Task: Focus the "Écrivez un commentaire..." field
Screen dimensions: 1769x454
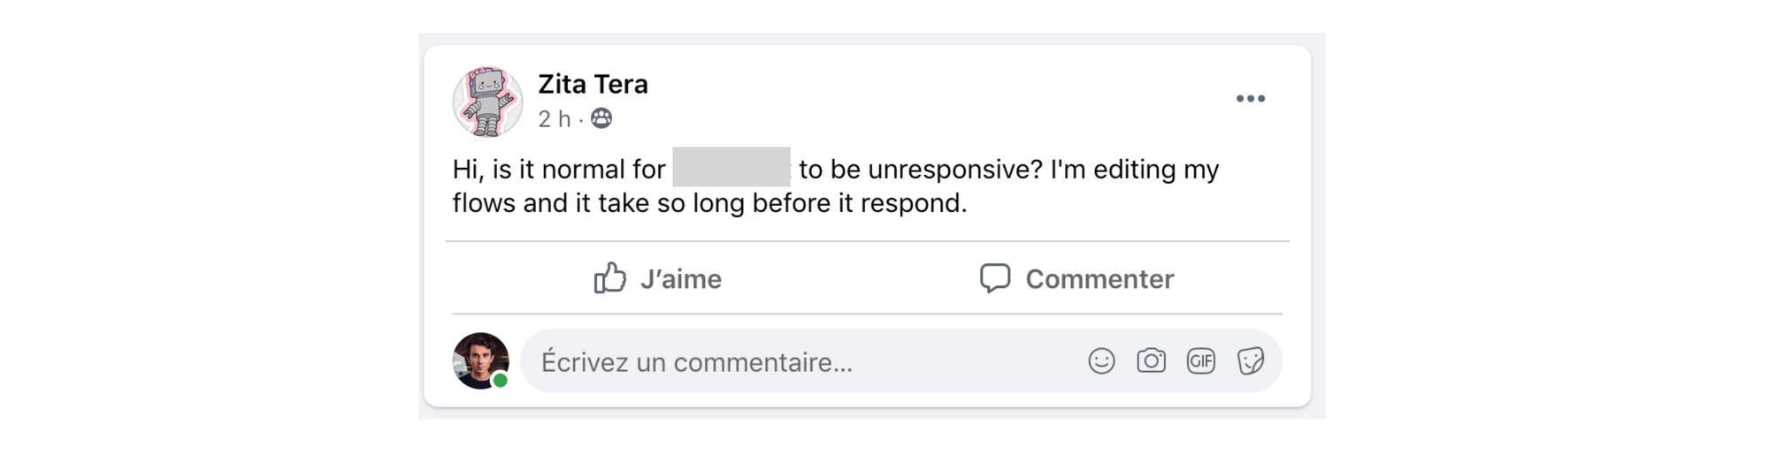Action: pyautogui.click(x=900, y=361)
